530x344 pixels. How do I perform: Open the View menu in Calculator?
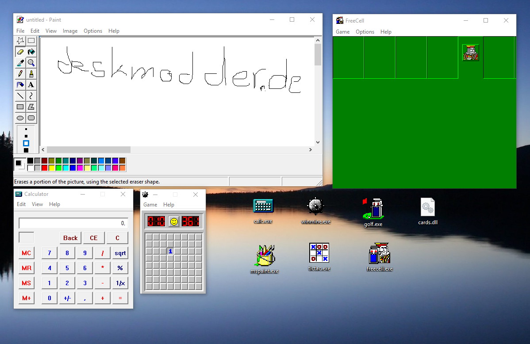click(37, 204)
